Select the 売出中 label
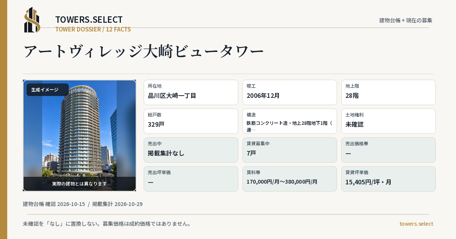456x239 pixels. click(155, 144)
